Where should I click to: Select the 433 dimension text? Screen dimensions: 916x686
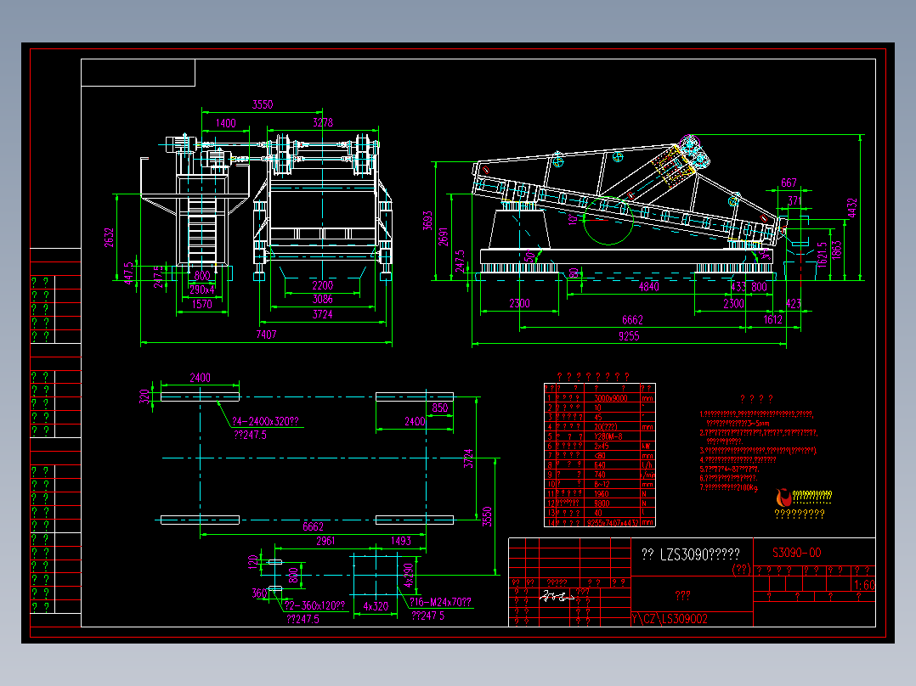(738, 287)
